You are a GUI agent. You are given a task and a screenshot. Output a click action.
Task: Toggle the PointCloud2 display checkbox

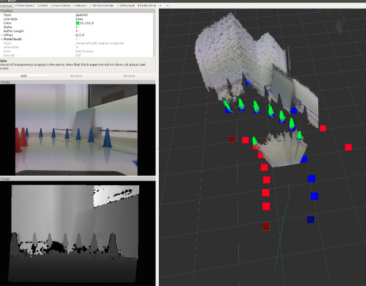(x=77, y=39)
